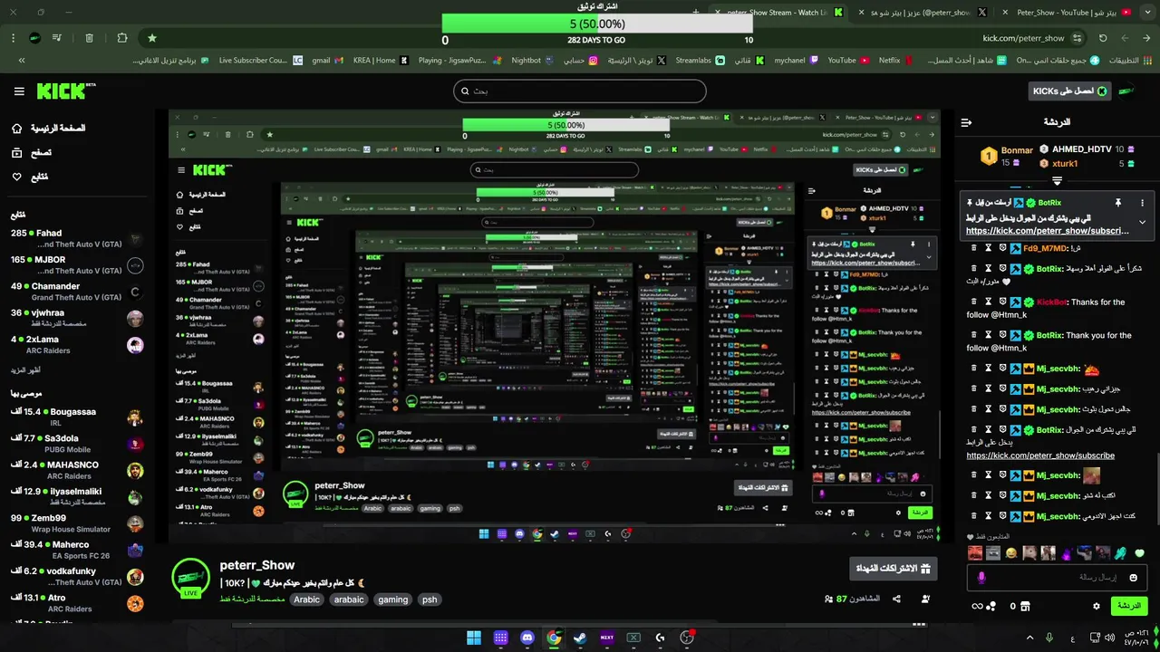Focus the chat message input
Viewport: 1160px width, 652px height.
tap(1056, 578)
